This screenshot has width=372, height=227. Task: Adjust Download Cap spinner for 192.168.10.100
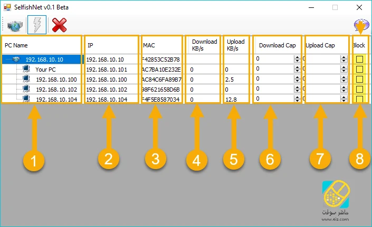tap(297, 79)
